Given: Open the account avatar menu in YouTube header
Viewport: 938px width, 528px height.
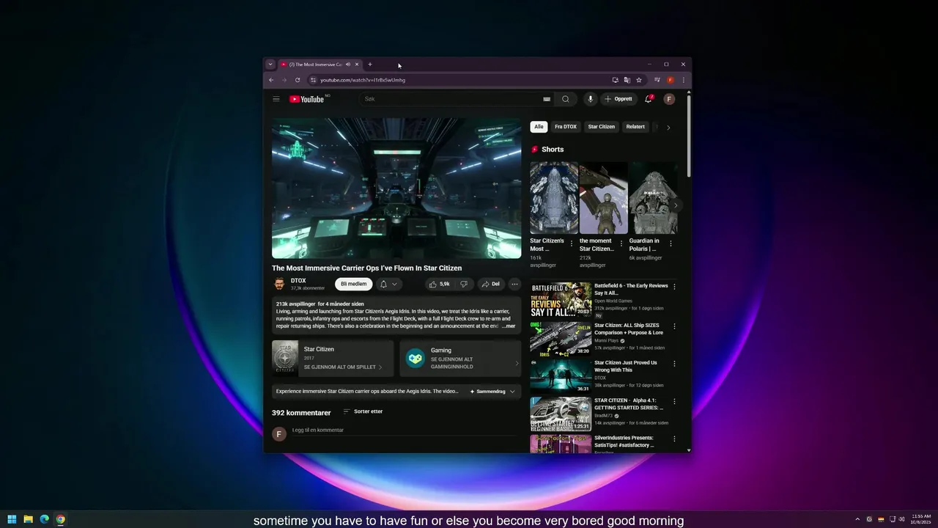Looking at the screenshot, I should (x=669, y=99).
